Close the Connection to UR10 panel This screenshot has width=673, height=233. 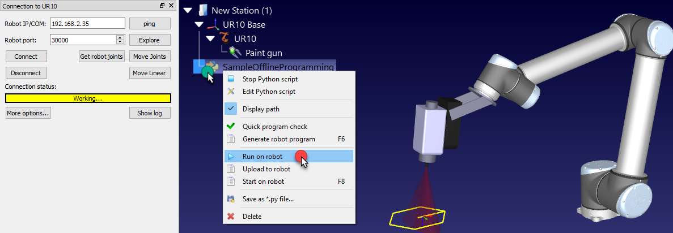coord(171,6)
